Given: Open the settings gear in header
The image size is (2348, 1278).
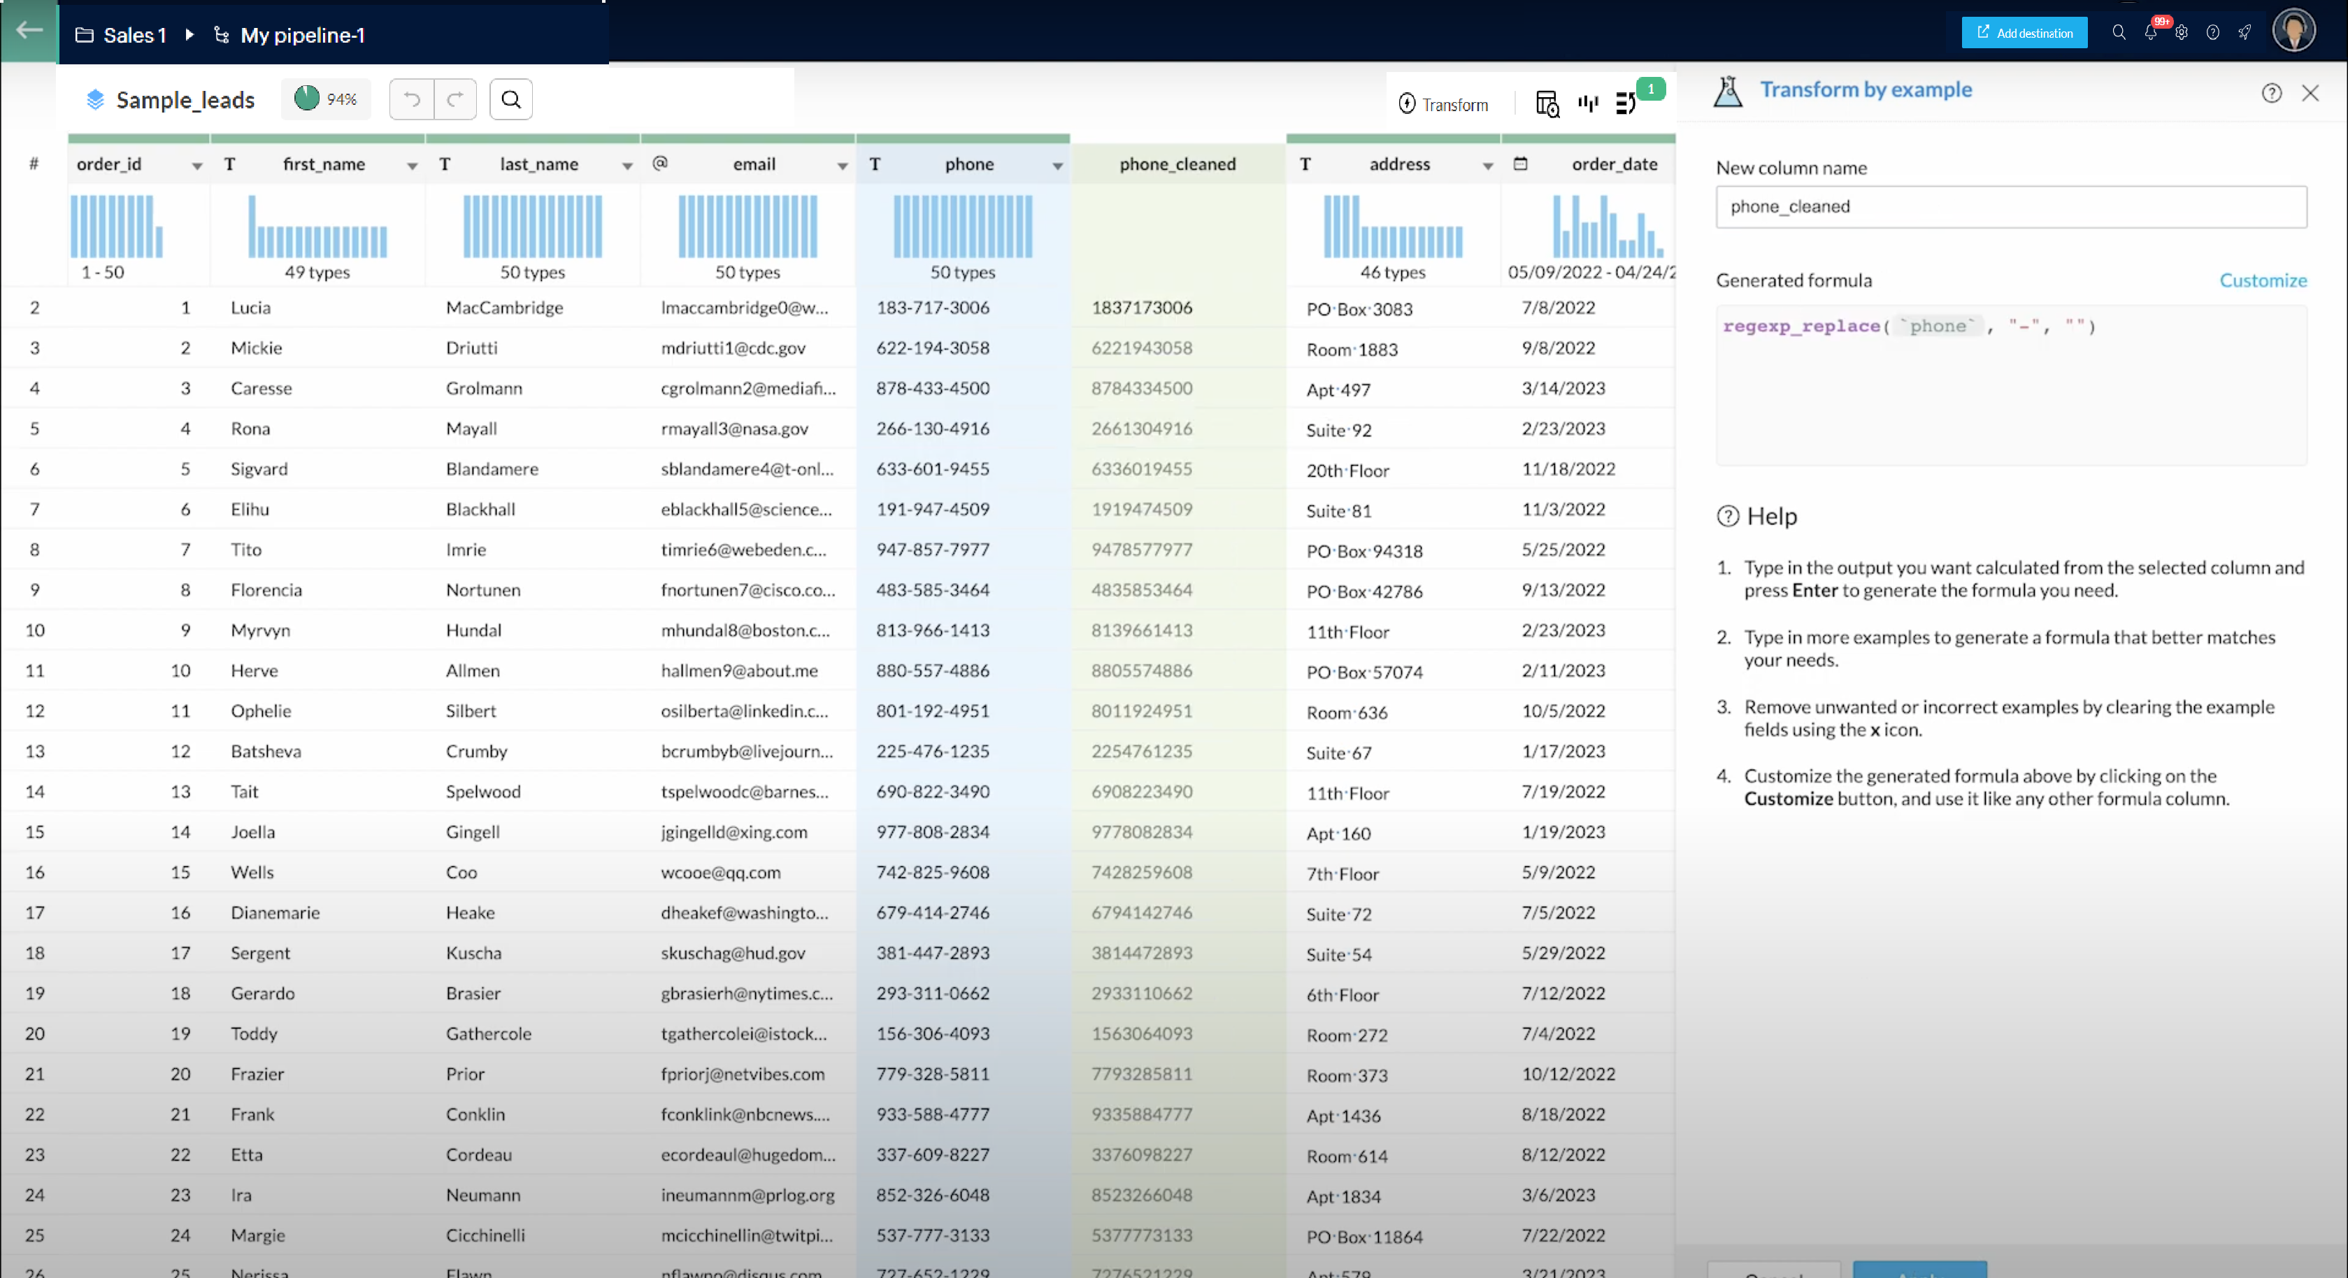Looking at the screenshot, I should pyautogui.click(x=2181, y=33).
